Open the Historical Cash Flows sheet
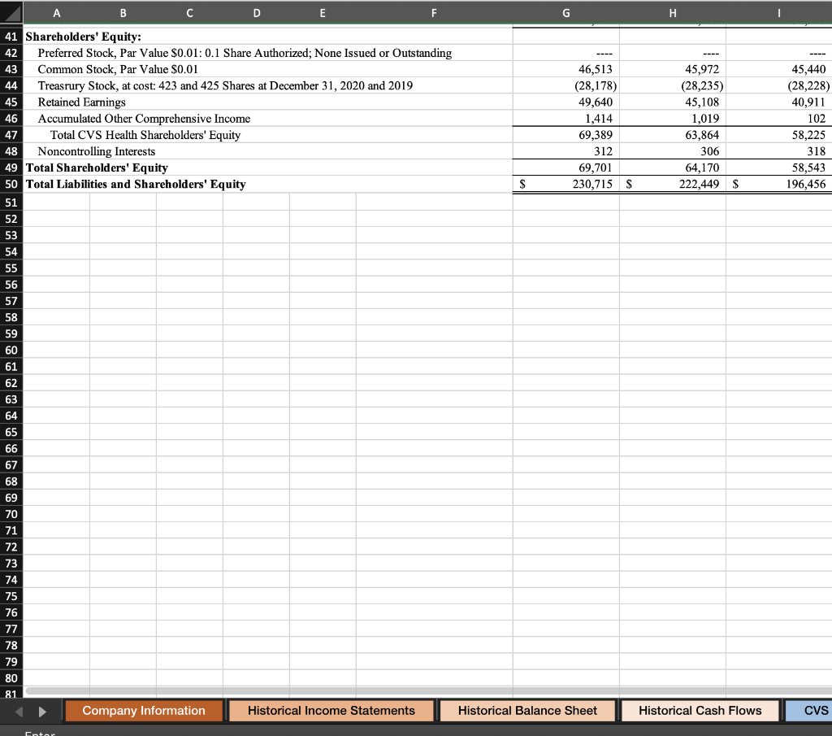 click(x=700, y=710)
